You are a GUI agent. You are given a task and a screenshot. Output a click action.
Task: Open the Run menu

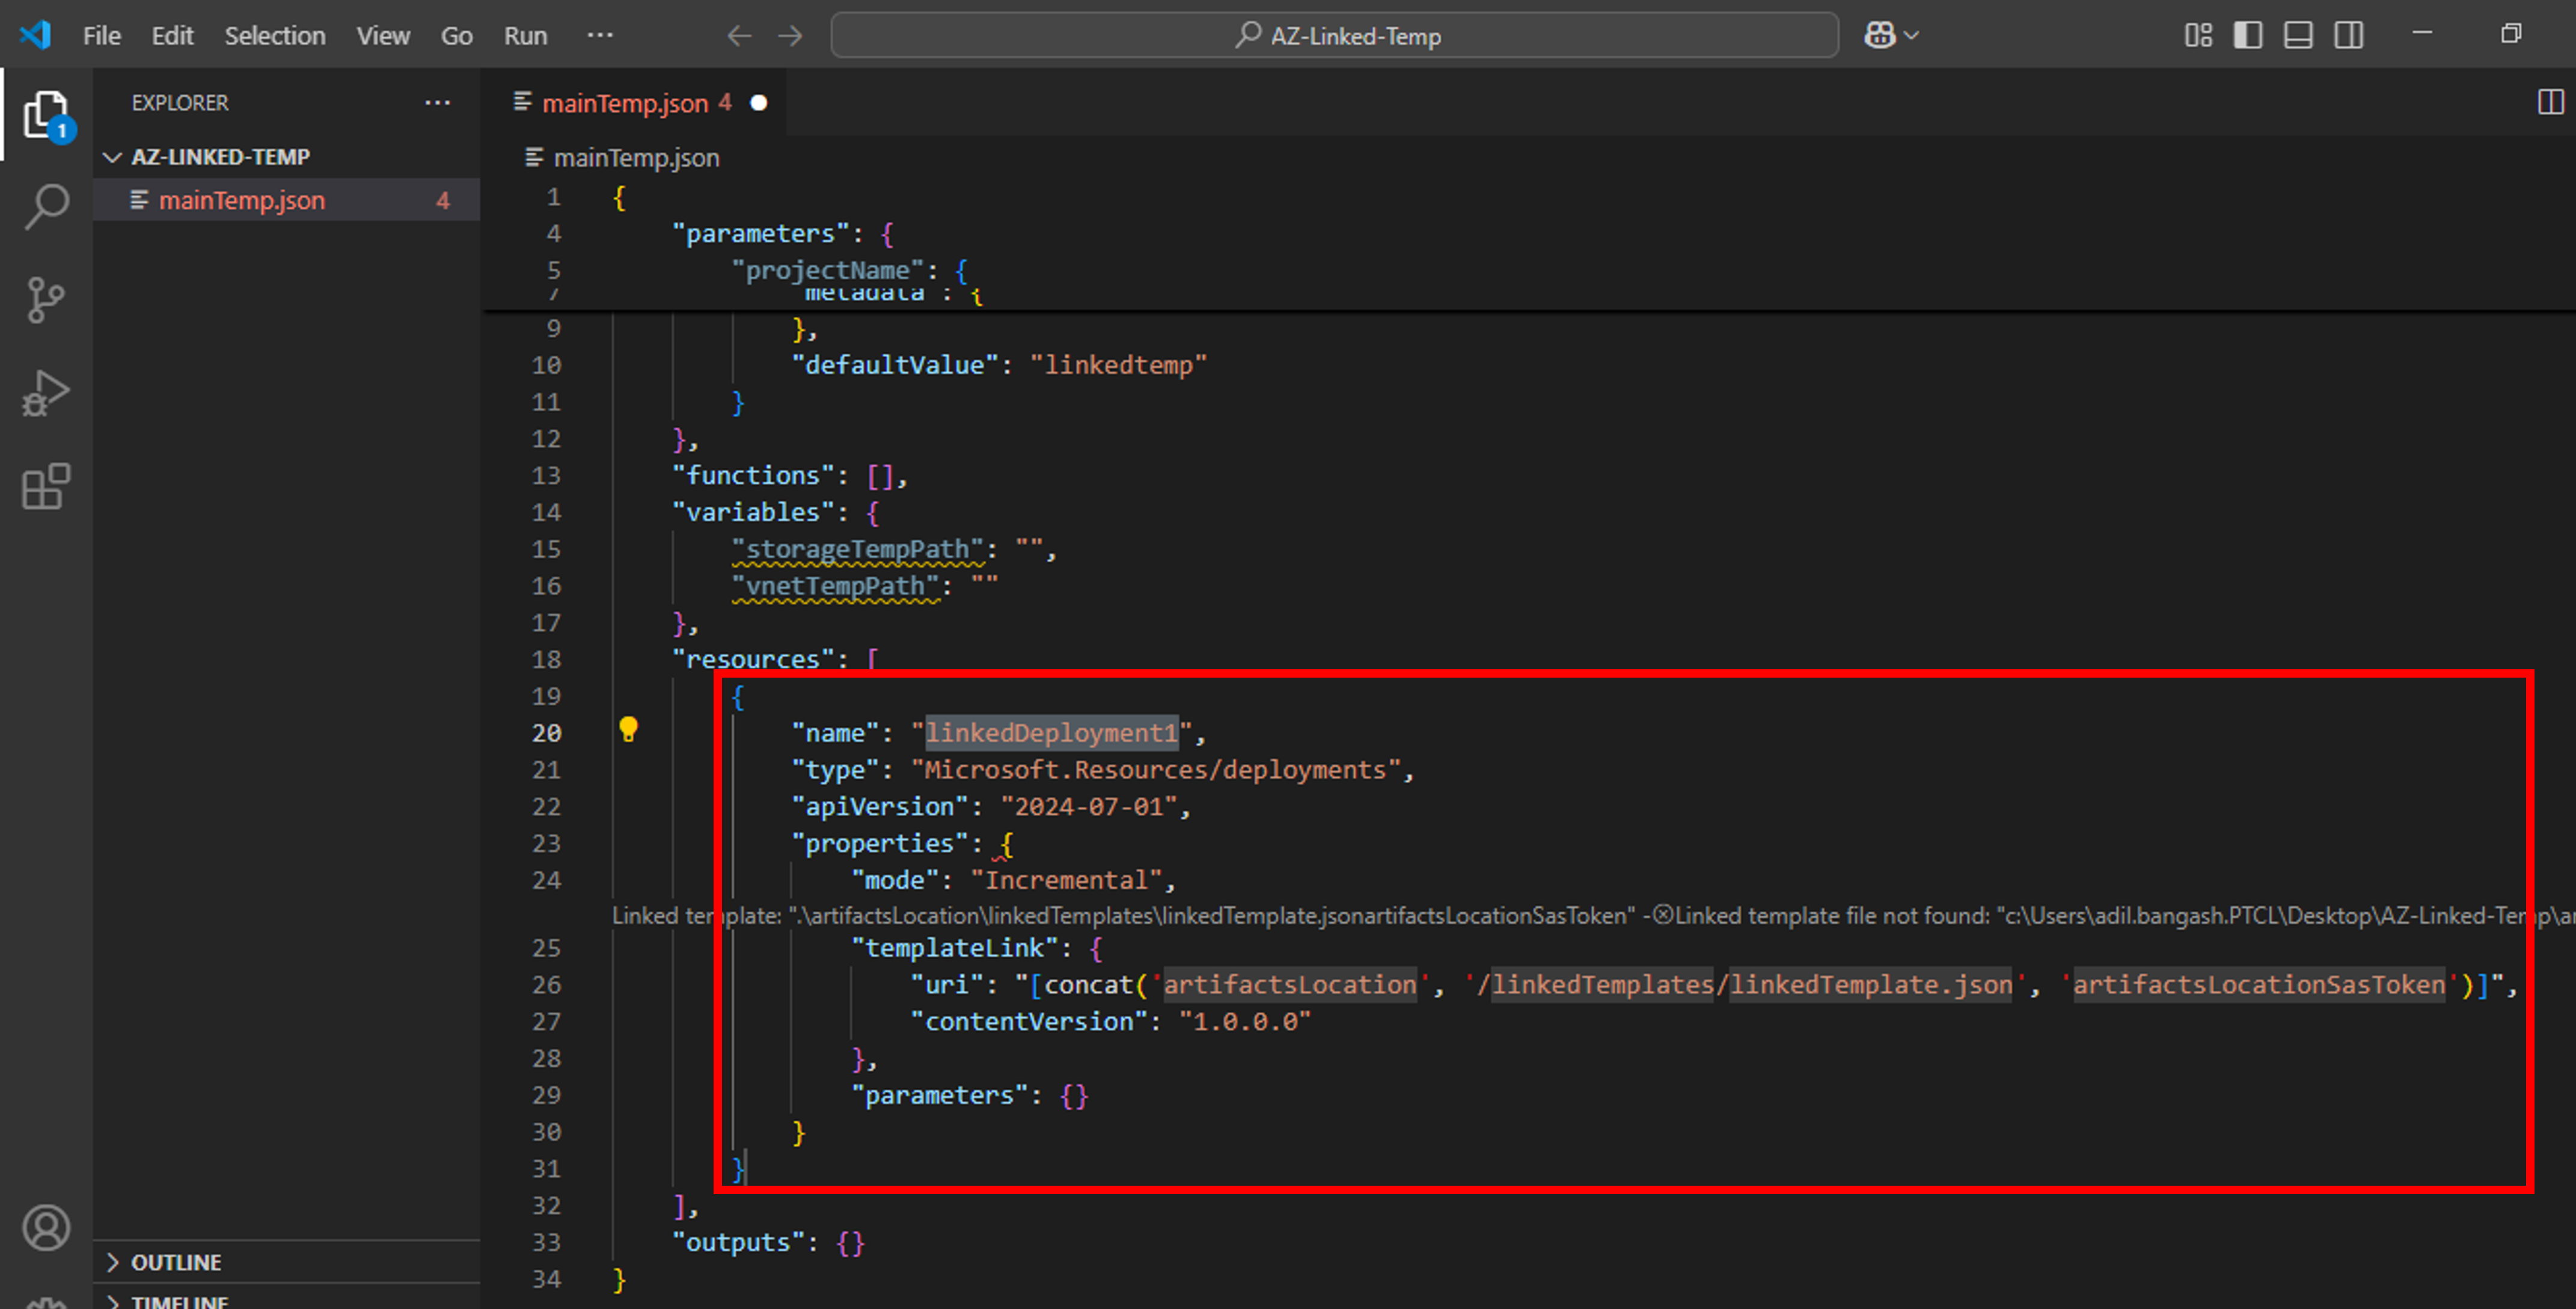click(x=524, y=35)
